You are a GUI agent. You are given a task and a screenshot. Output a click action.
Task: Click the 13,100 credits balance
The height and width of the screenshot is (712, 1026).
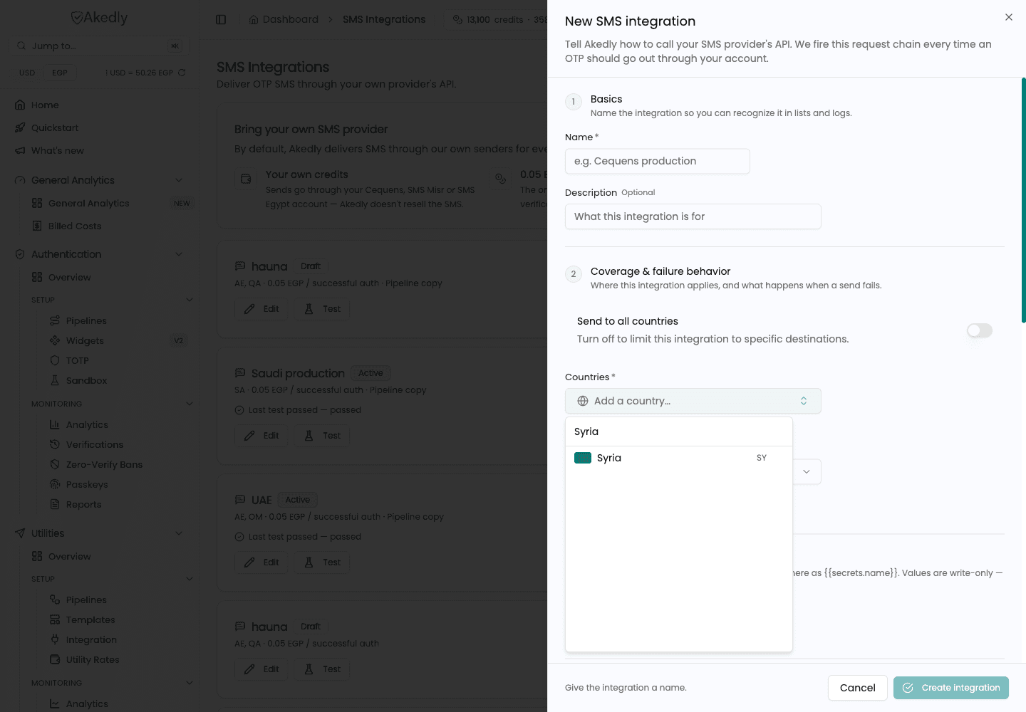point(494,19)
